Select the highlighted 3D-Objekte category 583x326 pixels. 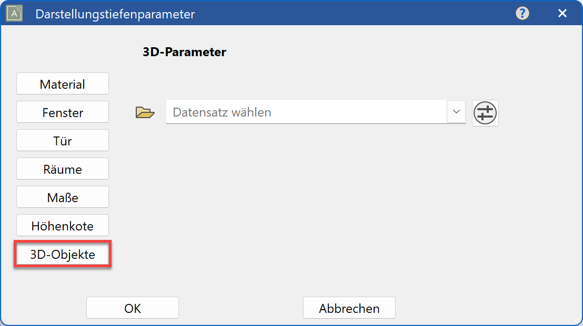pos(62,254)
